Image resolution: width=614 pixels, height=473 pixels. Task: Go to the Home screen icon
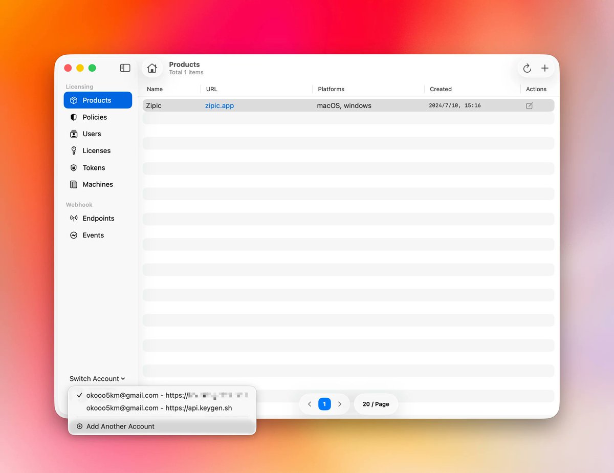coord(152,68)
